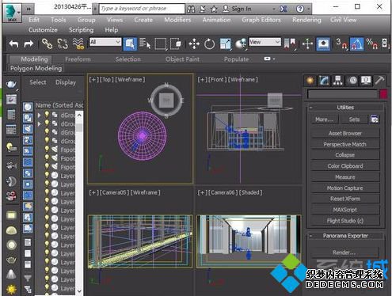Open the scene explorer Select menu
Screen dimensions: 392x296
coord(38,82)
